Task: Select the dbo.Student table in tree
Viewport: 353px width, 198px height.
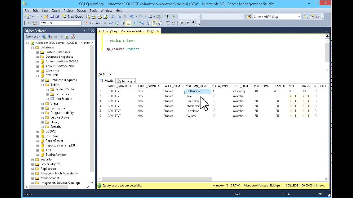Action: click(64, 99)
